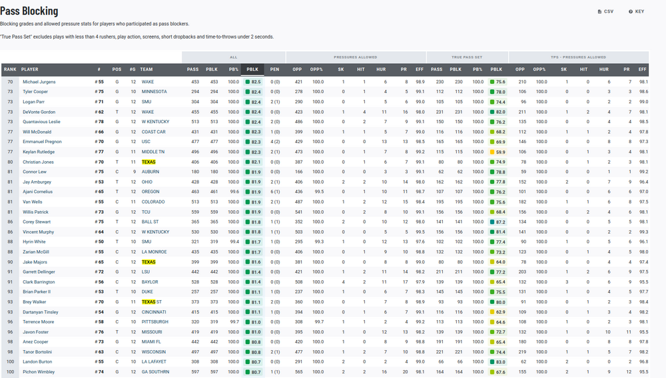This screenshot has width=666, height=378.
Task: Download the table with the CSV icon
Action: pos(605,11)
